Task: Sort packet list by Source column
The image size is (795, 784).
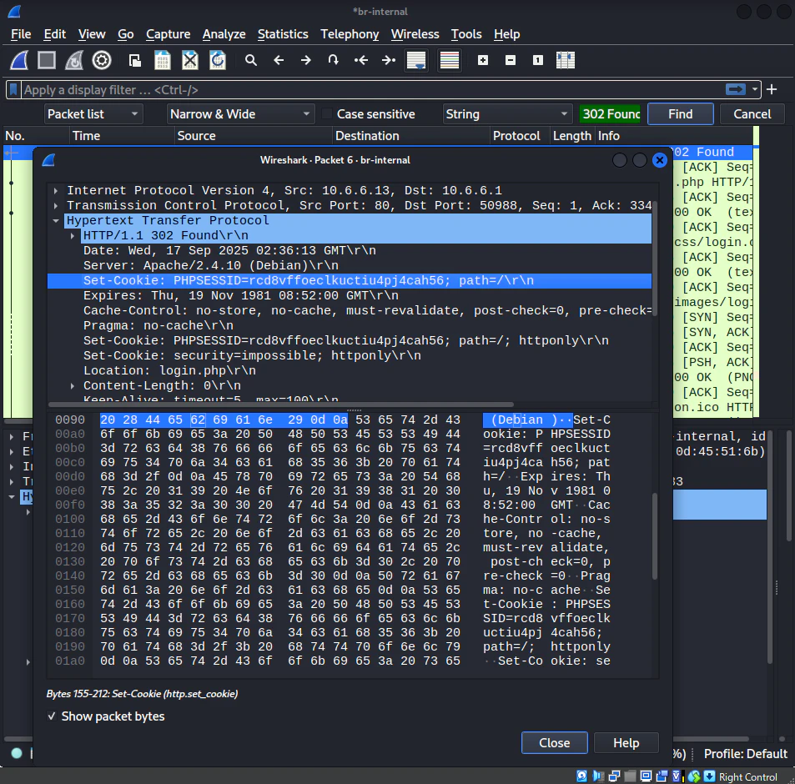Action: click(253, 136)
